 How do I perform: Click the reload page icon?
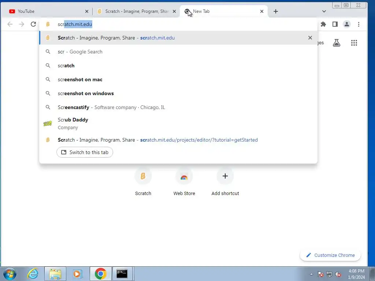tap(33, 24)
